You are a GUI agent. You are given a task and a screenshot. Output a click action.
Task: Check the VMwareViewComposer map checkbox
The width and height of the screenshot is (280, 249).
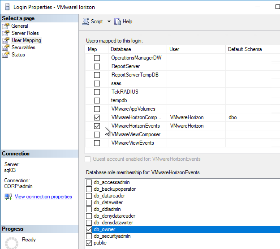coord(97,134)
